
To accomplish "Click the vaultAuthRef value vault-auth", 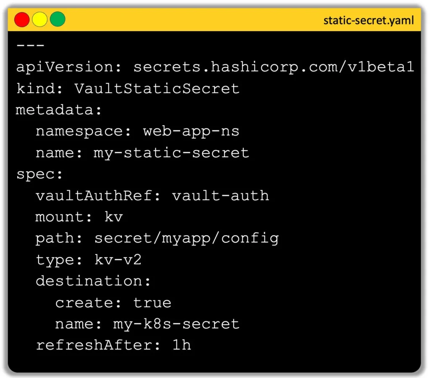I will coord(220,196).
